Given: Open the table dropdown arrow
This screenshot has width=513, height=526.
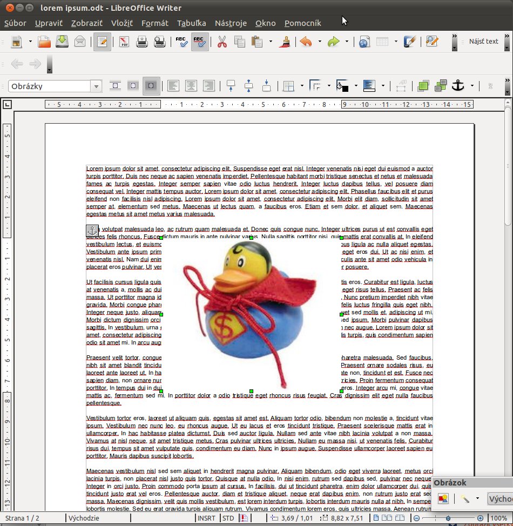Looking at the screenshot, I should coord(396,42).
